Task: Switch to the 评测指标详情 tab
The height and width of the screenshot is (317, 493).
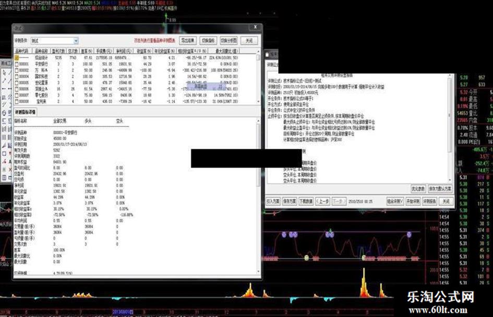Action: (26, 111)
